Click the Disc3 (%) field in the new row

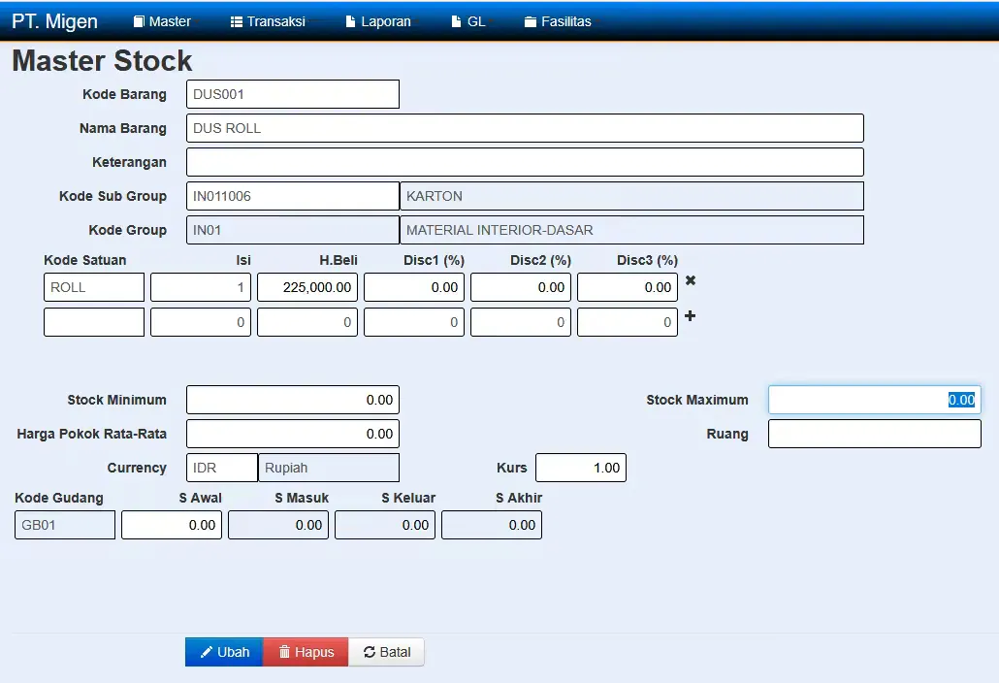point(628,322)
